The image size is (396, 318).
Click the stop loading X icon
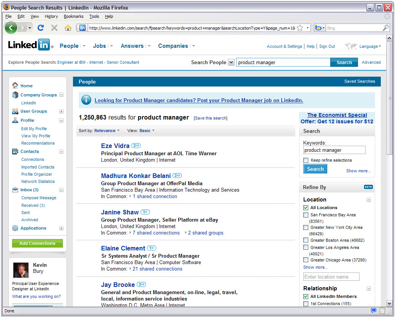pos(54,28)
